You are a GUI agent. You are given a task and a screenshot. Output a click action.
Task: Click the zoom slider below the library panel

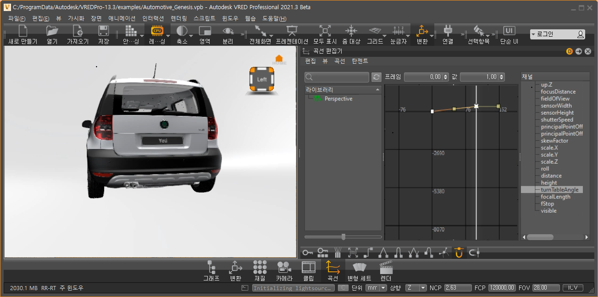coord(343,236)
